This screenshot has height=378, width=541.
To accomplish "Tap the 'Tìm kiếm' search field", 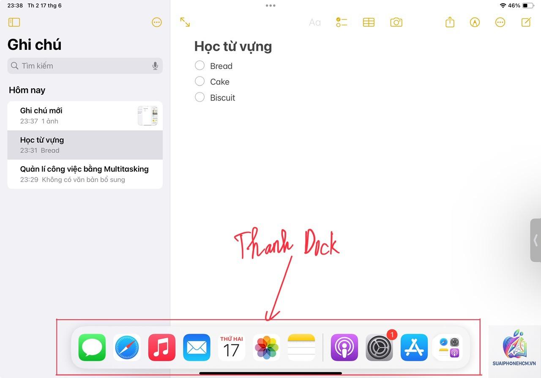I will click(x=85, y=66).
